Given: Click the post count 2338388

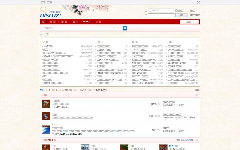Looking at the screenshot, I should tap(68, 90).
